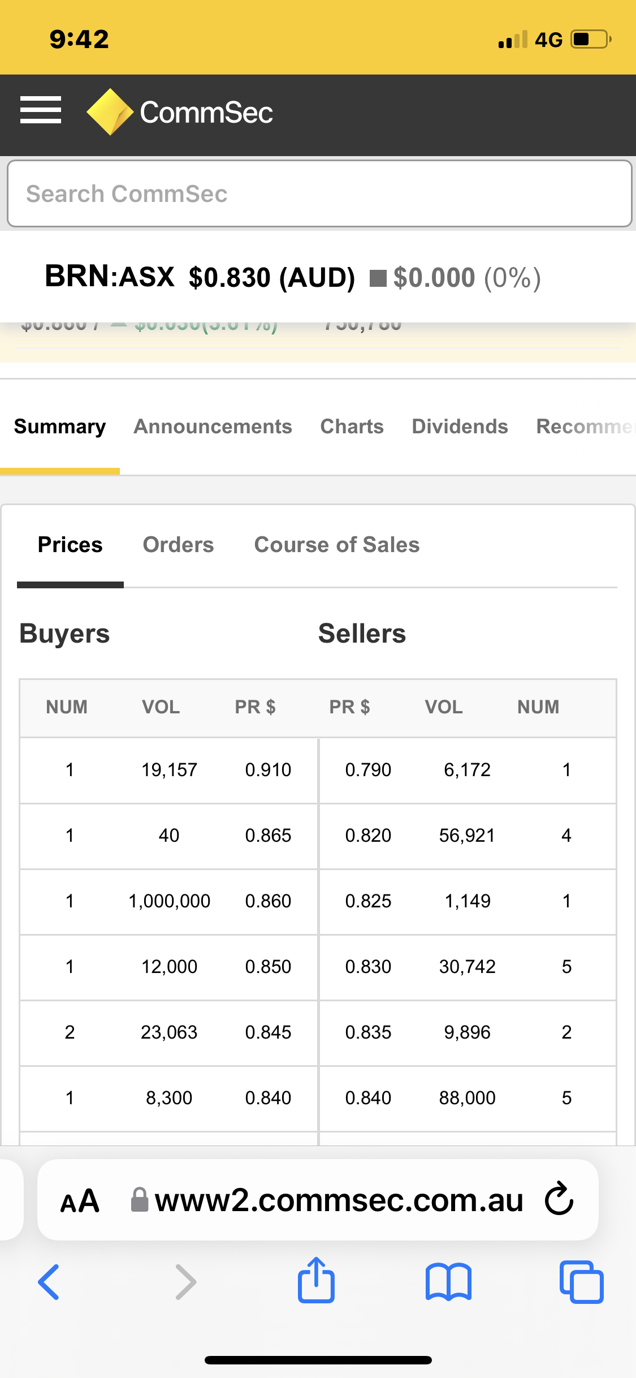Tap the www2.commsec.com.au address bar

coord(338,1200)
